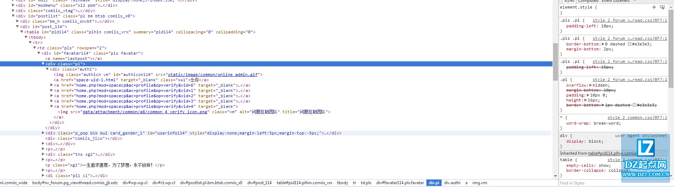Collapse the tbody node

click(x=26, y=37)
